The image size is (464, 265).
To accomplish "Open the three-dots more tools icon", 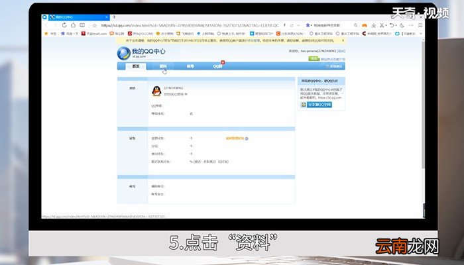I will (x=411, y=25).
